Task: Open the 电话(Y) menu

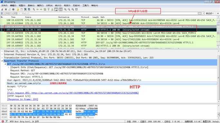Action: point(67,5)
